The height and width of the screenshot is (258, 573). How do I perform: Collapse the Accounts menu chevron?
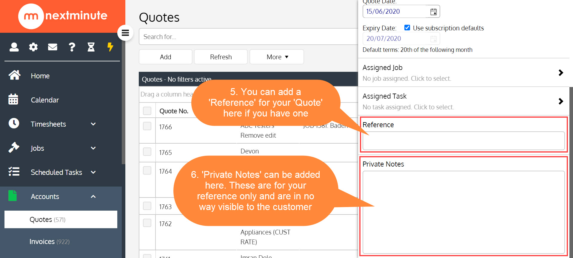tap(93, 196)
